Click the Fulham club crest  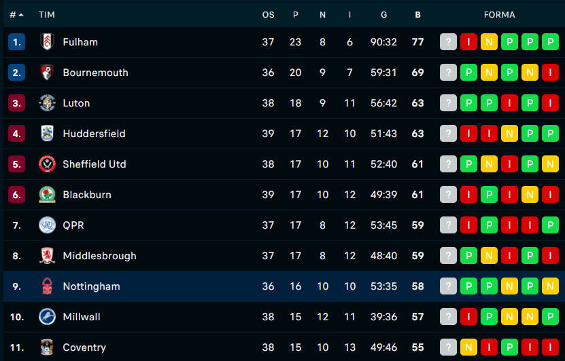point(47,41)
